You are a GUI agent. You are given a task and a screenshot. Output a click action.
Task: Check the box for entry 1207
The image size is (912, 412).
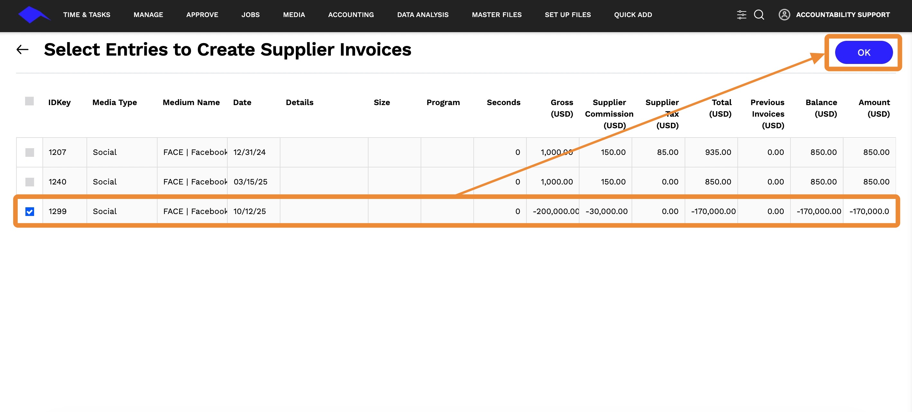(30, 153)
